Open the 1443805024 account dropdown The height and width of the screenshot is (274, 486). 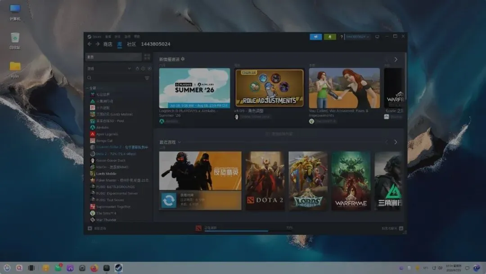point(357,37)
